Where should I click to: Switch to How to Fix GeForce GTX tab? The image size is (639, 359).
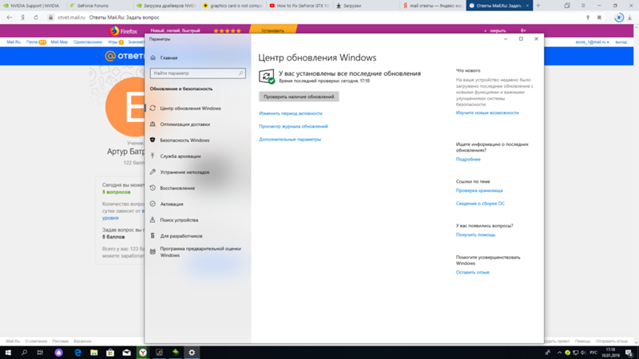pyautogui.click(x=299, y=6)
